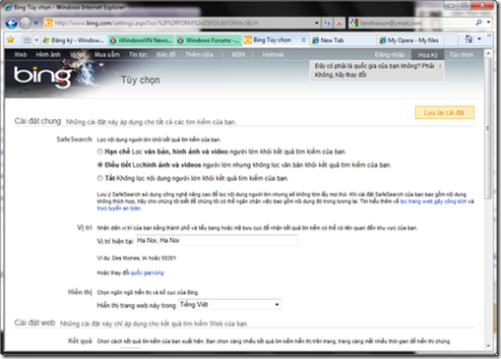Viewport: 501px width, 359px height.
Task: Close the Bing Tùy chọn tab
Action: [303, 40]
